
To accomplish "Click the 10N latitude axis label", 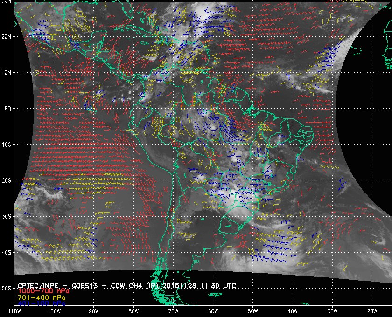I will click(x=7, y=72).
